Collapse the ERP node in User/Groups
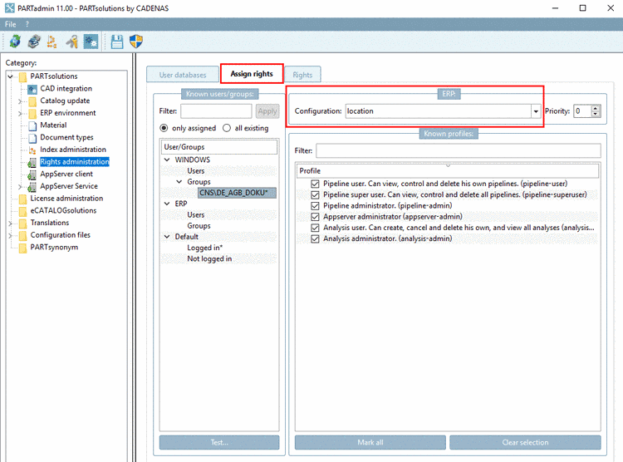623x462 pixels. (x=167, y=204)
